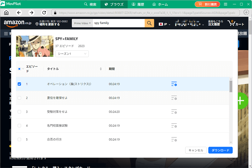Click the Amazon search magnifier button
The image size is (252, 168).
tap(149, 23)
